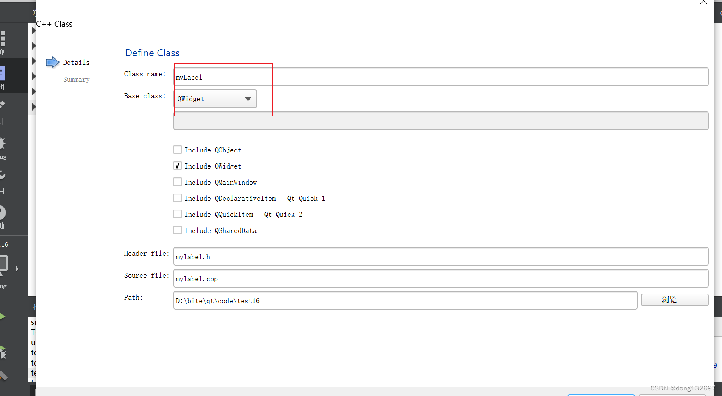Start debugging with Run-Debug bug icon
Viewport: 722px width, 396px height.
(3, 352)
